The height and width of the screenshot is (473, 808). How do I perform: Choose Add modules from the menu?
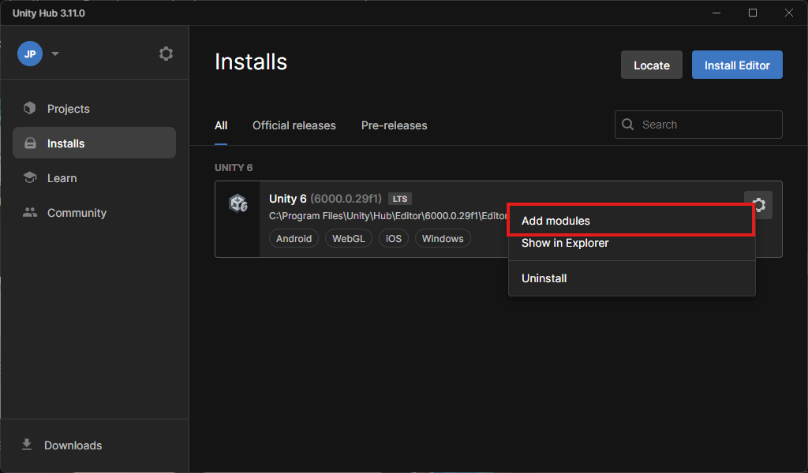(631, 220)
